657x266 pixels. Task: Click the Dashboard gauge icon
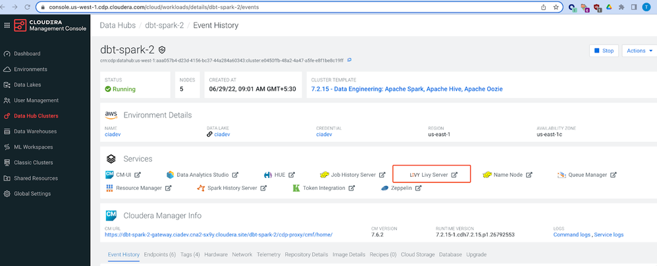click(7, 54)
